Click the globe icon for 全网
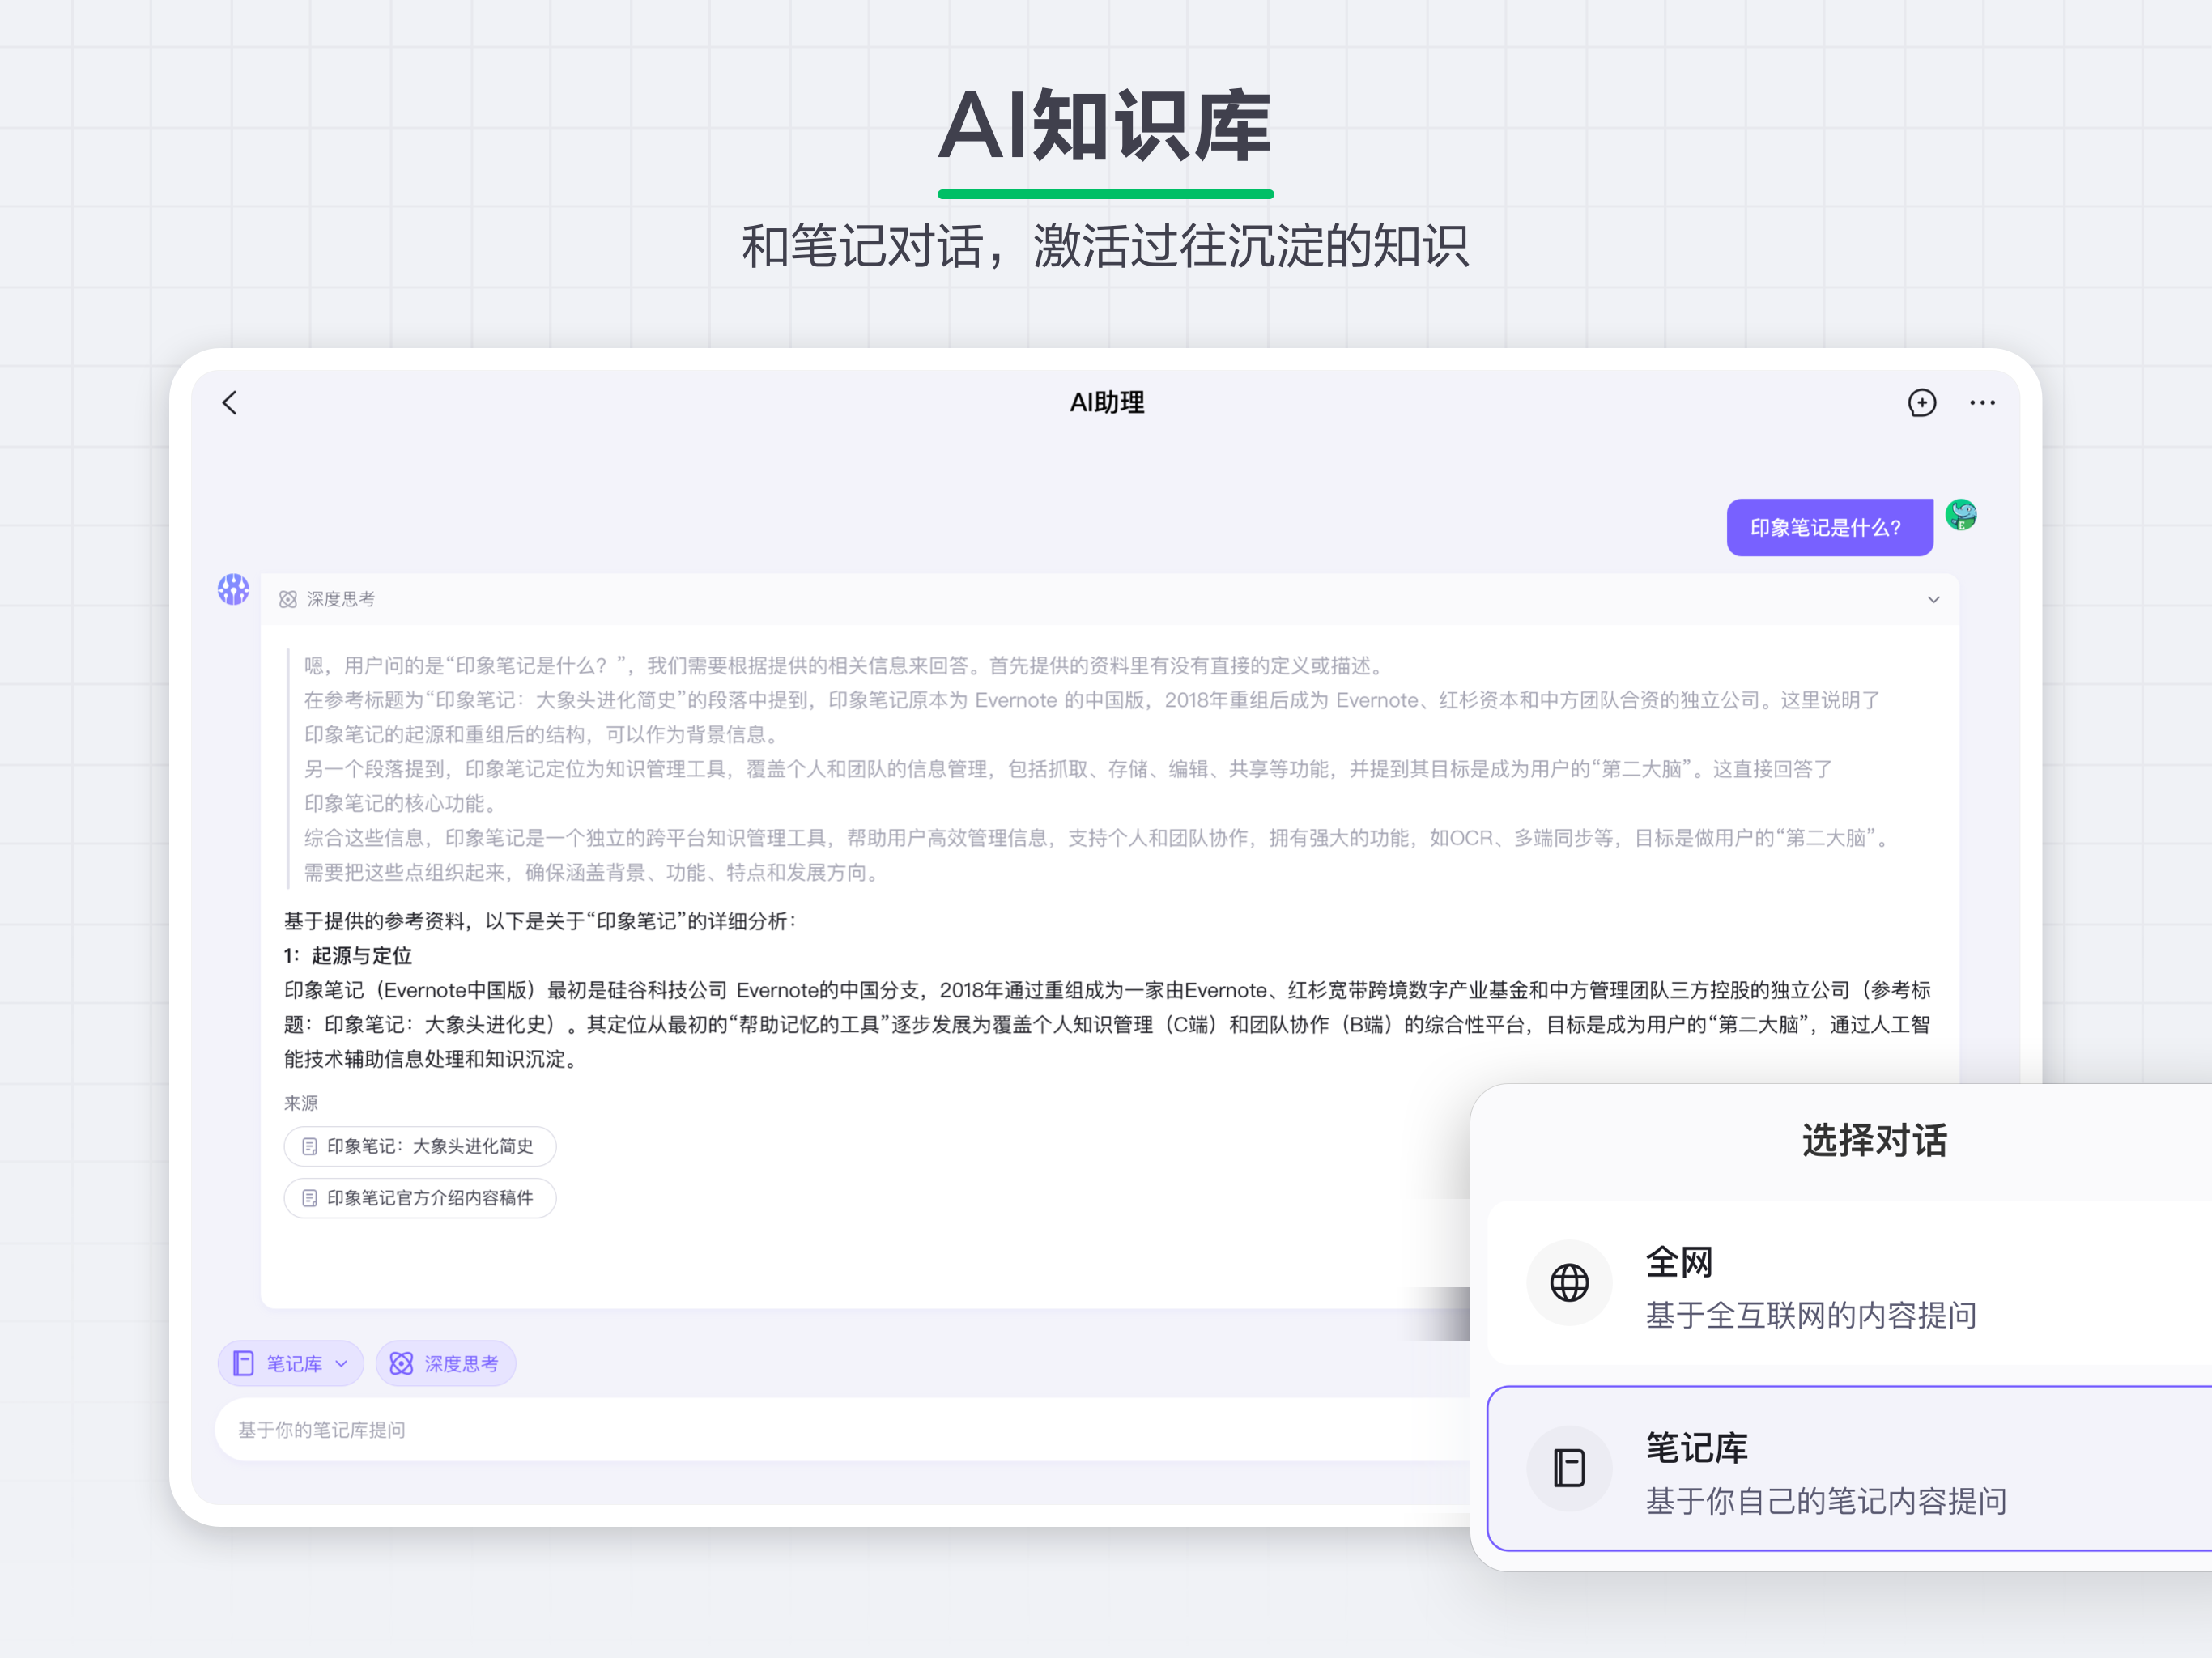2212x1658 pixels. pyautogui.click(x=1569, y=1283)
